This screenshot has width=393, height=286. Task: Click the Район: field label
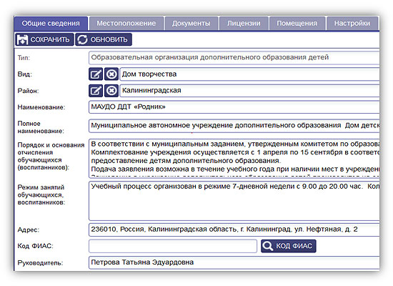pos(28,91)
